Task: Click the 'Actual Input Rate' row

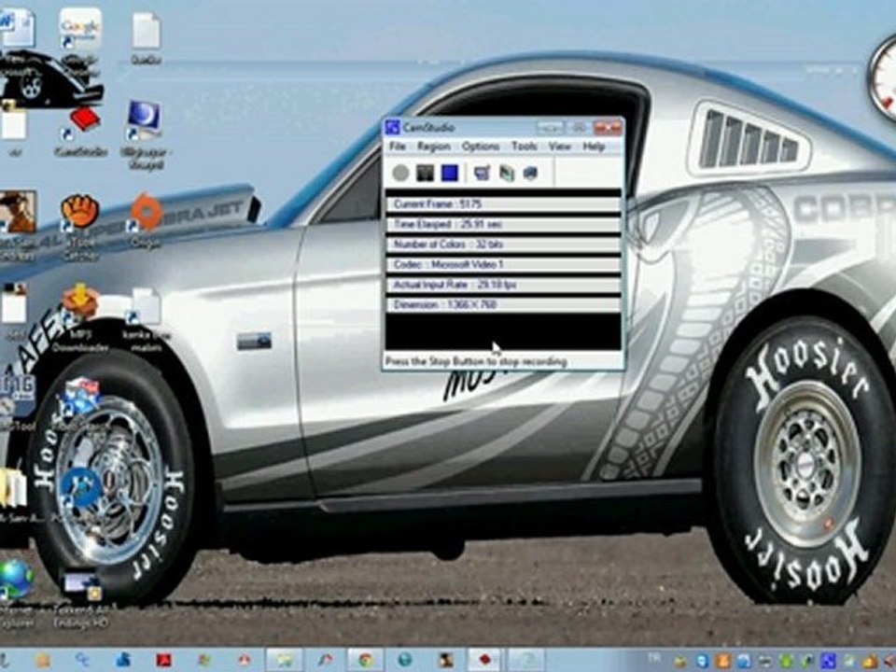Action: [x=503, y=285]
